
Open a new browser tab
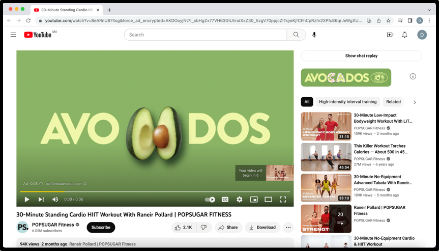(109, 10)
